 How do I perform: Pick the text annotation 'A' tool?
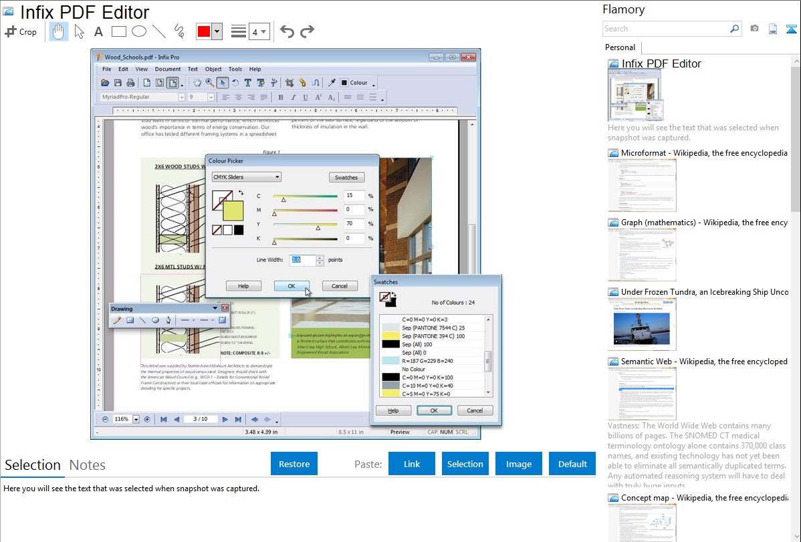coord(98,31)
